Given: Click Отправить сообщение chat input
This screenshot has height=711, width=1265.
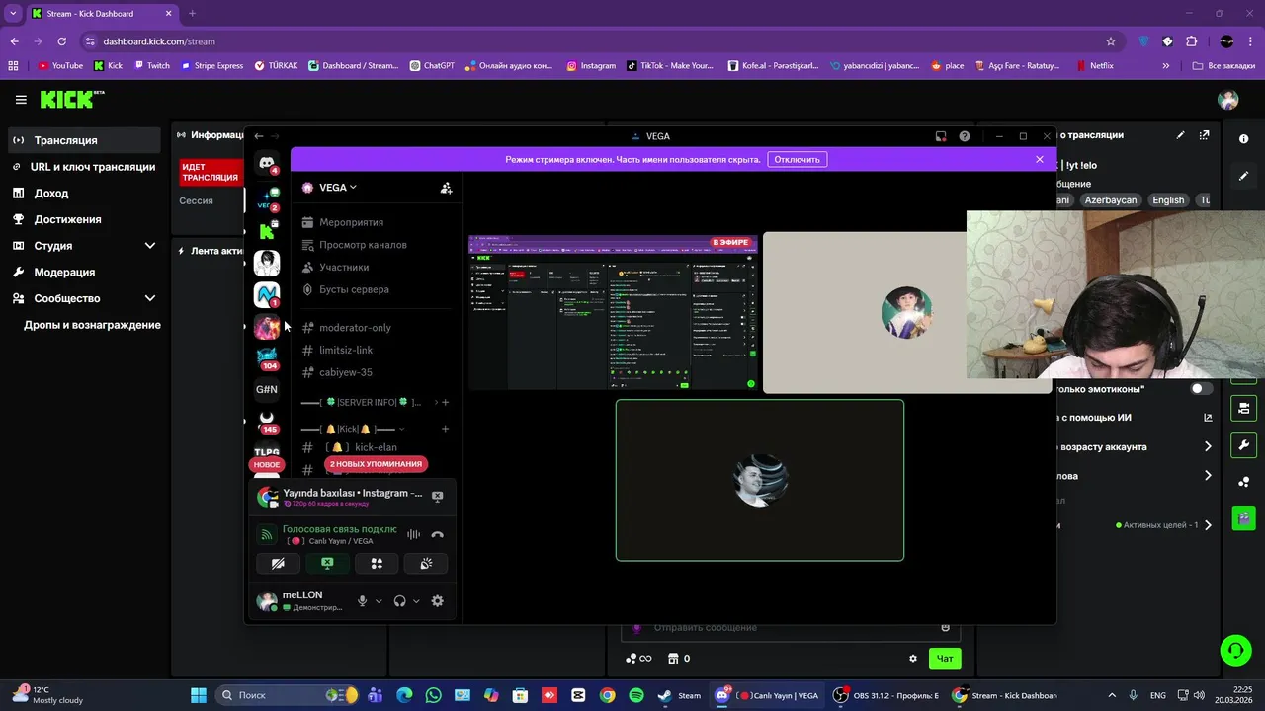Looking at the screenshot, I should (x=781, y=628).
